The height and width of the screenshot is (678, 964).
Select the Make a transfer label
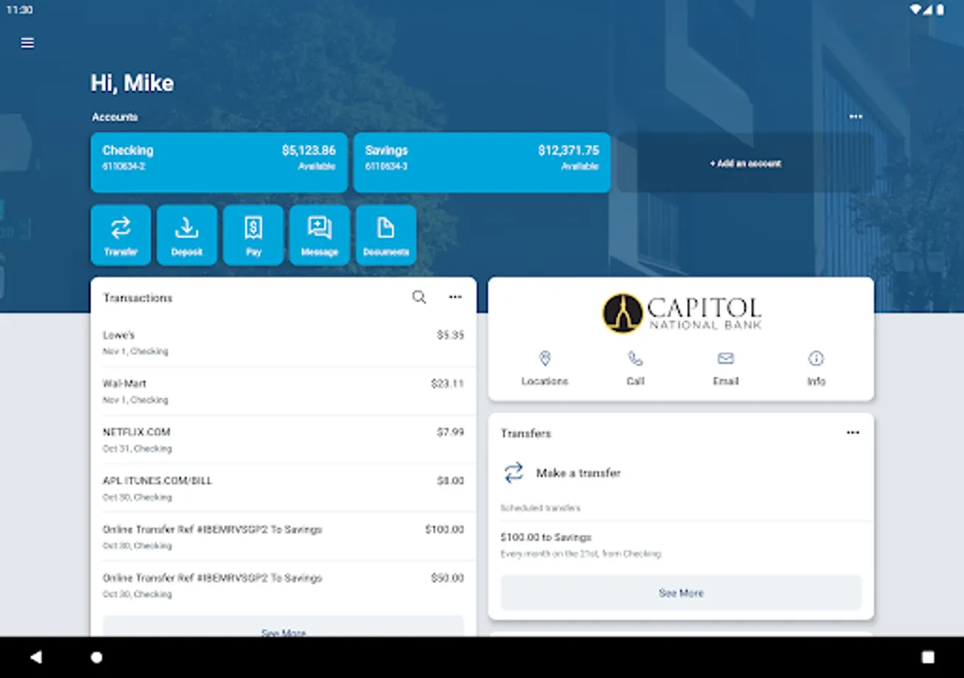[x=578, y=473]
